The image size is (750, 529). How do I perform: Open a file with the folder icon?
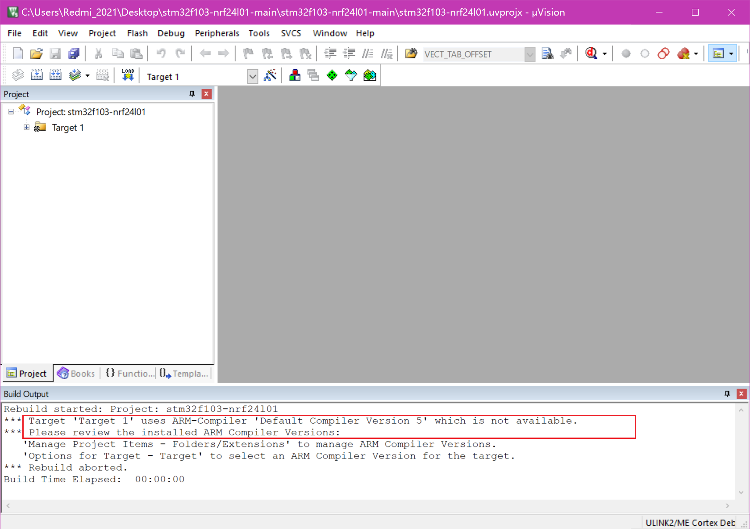(x=36, y=54)
